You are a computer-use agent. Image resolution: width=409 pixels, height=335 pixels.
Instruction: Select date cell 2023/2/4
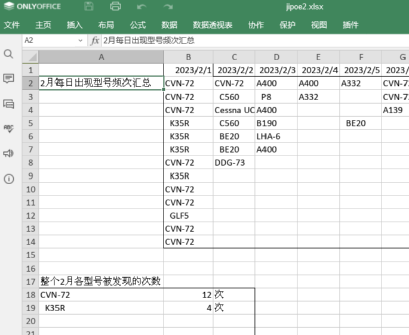click(318, 70)
